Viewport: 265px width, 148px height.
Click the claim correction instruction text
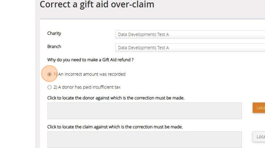(115, 127)
